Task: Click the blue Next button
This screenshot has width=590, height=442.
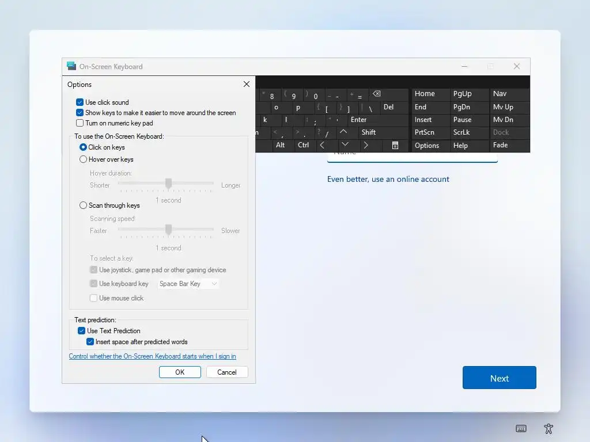Action: pos(500,378)
